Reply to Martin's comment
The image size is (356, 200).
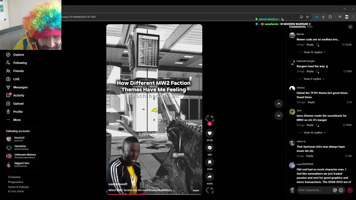310,45
